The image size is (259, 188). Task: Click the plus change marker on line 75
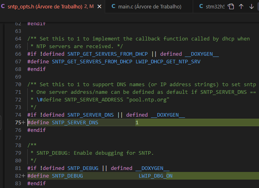[23, 123]
